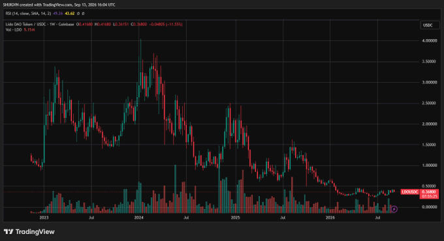Click the 3.00000 price axis label
This screenshot has width=444, height=241.
pos(429,83)
